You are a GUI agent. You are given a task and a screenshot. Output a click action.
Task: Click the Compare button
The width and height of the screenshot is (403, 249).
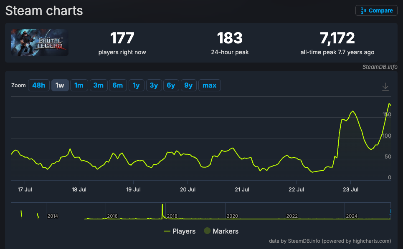(377, 10)
